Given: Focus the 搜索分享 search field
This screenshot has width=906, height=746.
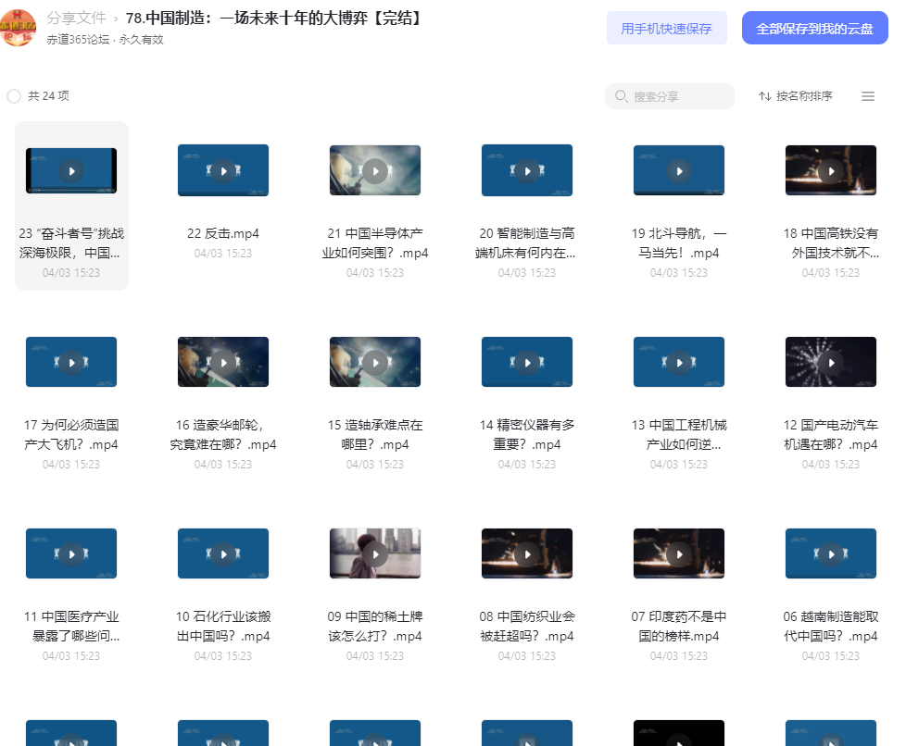Looking at the screenshot, I should pyautogui.click(x=670, y=96).
